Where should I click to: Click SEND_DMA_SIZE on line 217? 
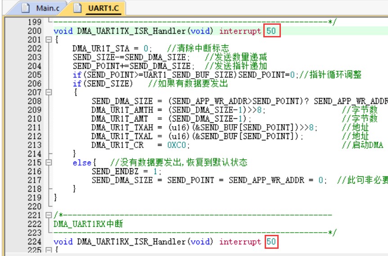(x=122, y=180)
